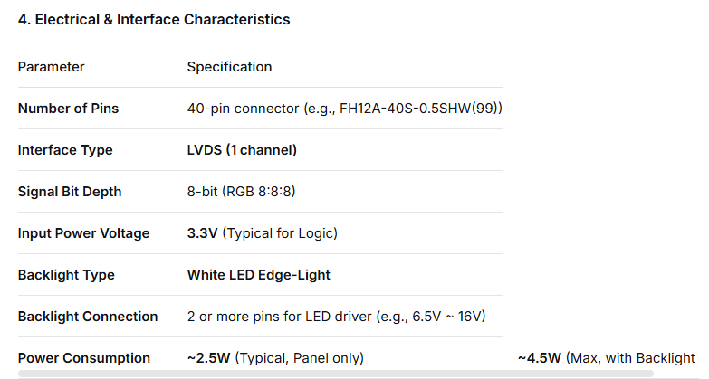Select the Input Power Voltage label
This screenshot has width=709, height=379.
point(83,233)
